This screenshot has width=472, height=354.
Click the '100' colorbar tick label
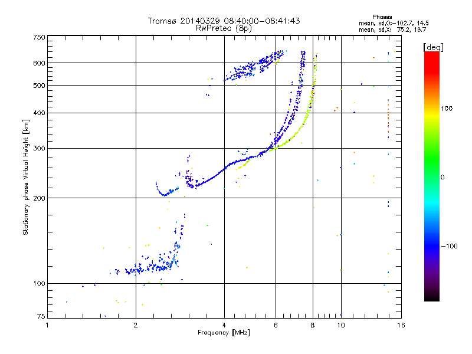[x=447, y=109]
